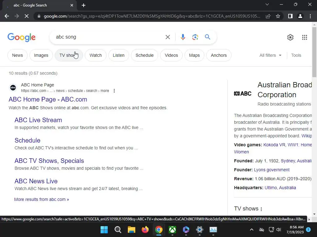Open the taskbar clock and calendar
Viewport: 317px width, 237px height.
(x=295, y=230)
